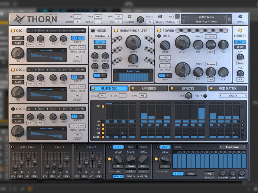Switch to the ARPEGGIO tab

click(149, 88)
